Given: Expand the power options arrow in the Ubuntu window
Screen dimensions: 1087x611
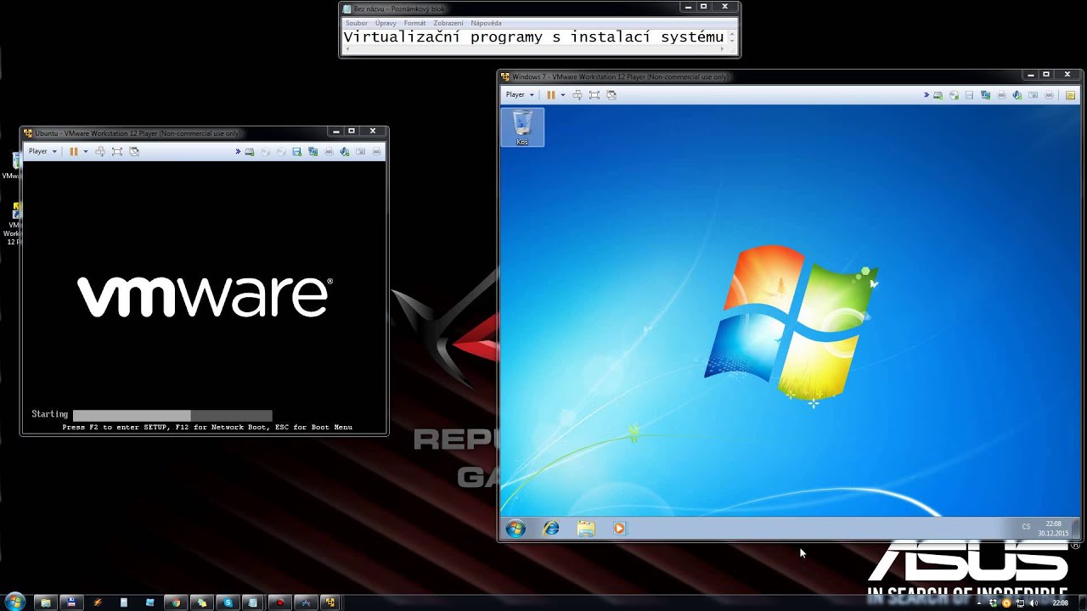Looking at the screenshot, I should pos(85,151).
